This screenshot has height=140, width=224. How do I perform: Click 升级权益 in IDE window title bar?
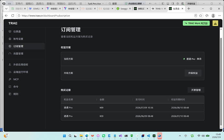pos(191,4)
